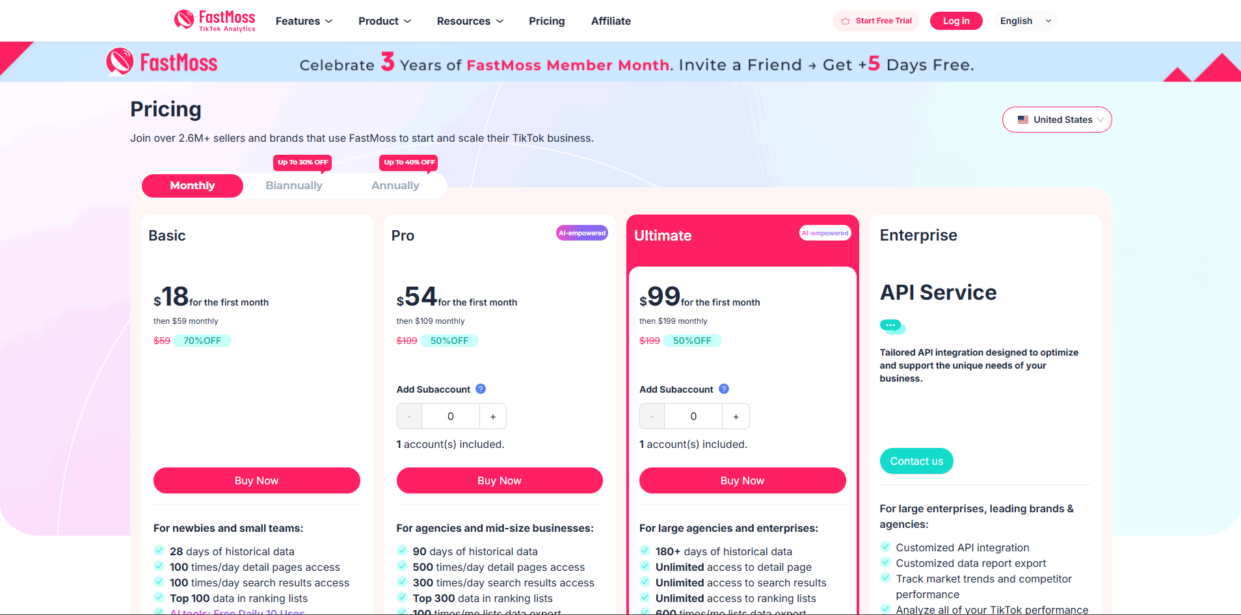The image size is (1241, 615).
Task: Switch to the Annually billing tab
Action: point(395,186)
